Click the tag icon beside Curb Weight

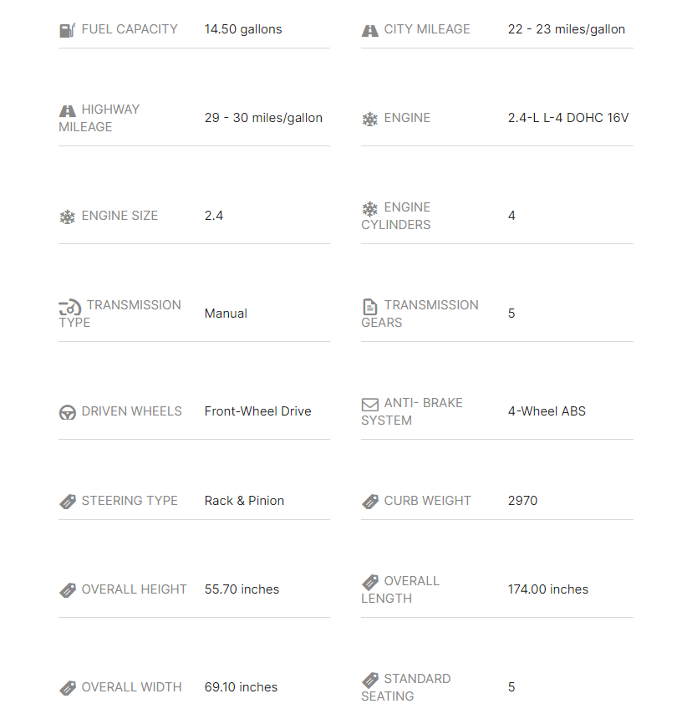pos(370,502)
